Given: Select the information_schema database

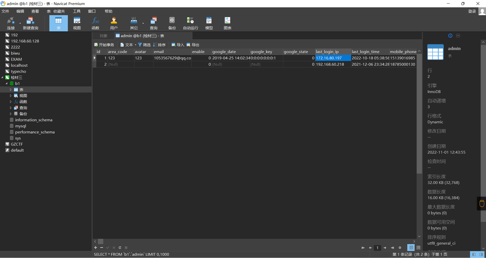Looking at the screenshot, I should tap(34, 120).
